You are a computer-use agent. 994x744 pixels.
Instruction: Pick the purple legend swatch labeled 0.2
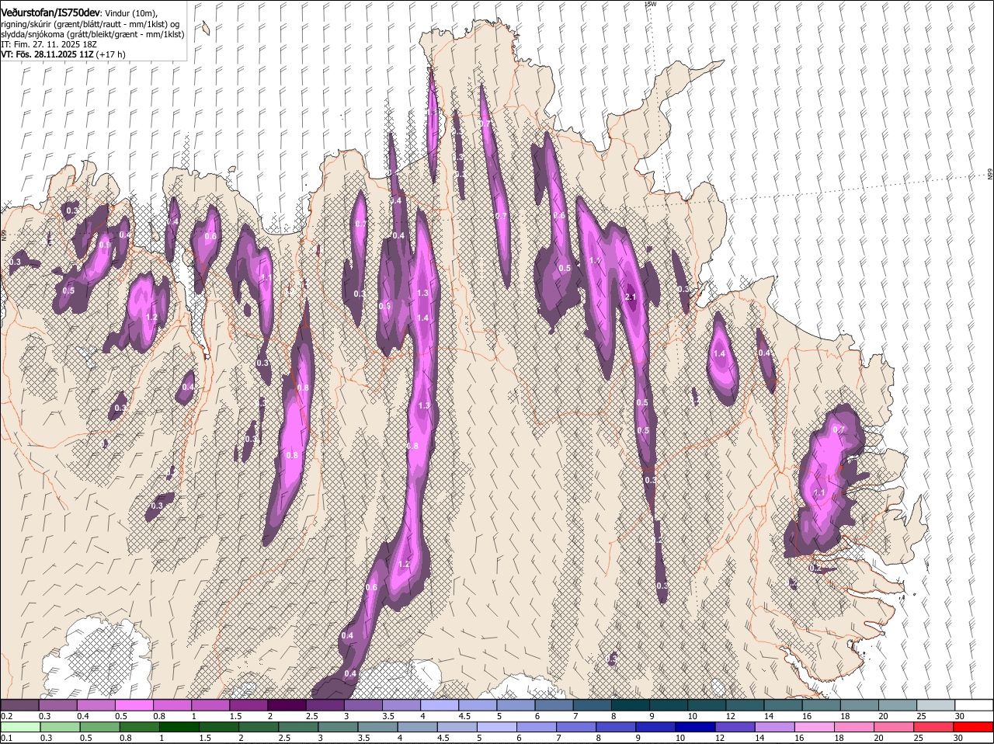coord(19,705)
